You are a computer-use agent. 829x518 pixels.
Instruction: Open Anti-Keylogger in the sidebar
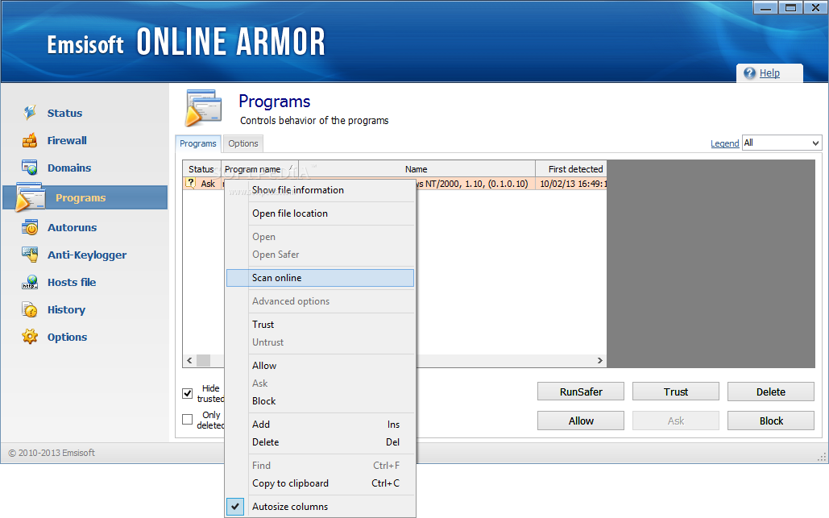click(87, 255)
